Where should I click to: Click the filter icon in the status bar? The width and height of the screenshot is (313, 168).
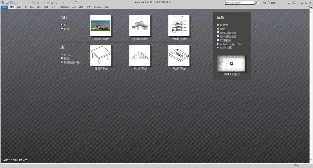pos(296,166)
